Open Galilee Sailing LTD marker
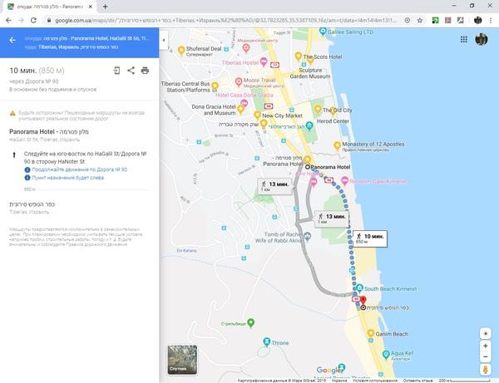 coord(323,32)
